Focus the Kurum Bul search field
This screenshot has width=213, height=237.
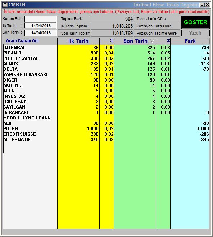coord(40,19)
